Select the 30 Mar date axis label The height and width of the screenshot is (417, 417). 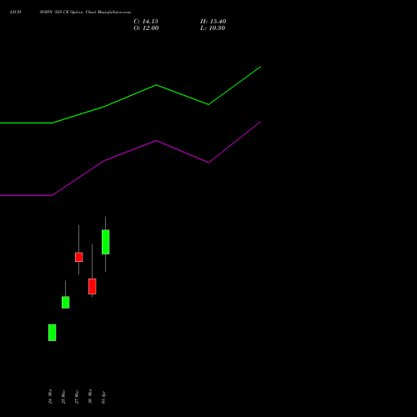coord(90,396)
